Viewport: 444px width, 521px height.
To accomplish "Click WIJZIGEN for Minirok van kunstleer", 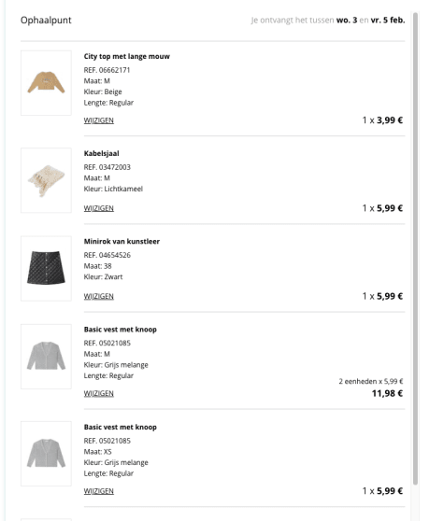I will pos(99,296).
